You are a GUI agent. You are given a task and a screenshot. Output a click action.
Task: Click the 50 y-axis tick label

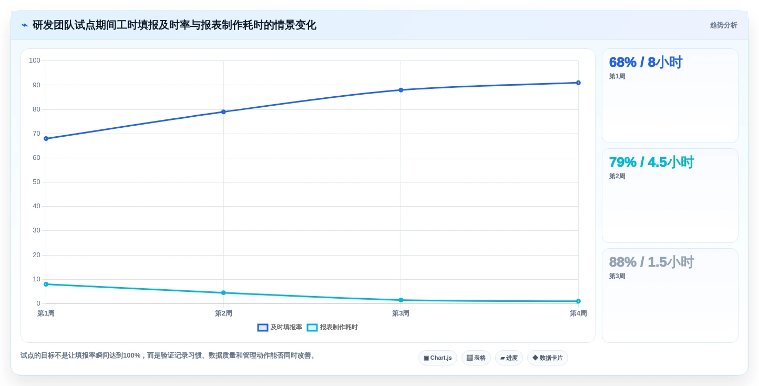point(36,182)
